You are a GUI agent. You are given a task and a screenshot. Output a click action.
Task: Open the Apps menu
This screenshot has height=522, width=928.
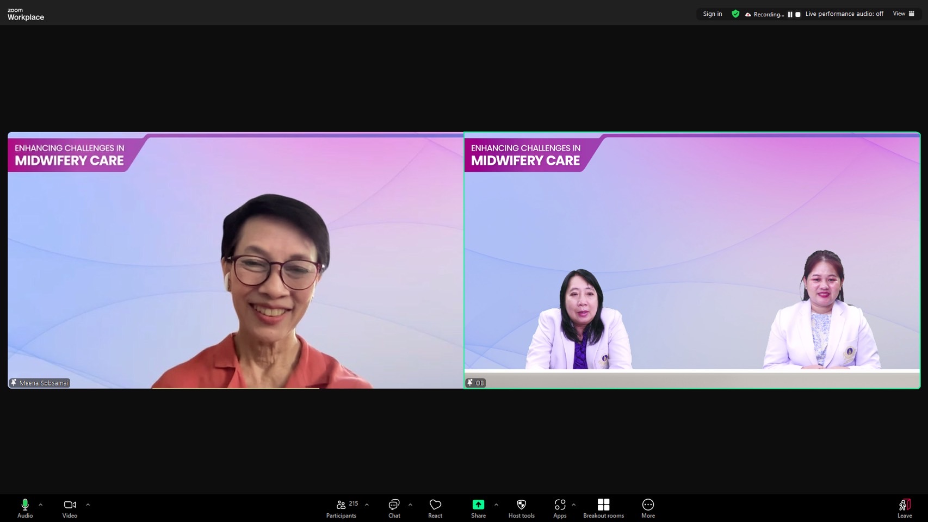[x=560, y=508]
